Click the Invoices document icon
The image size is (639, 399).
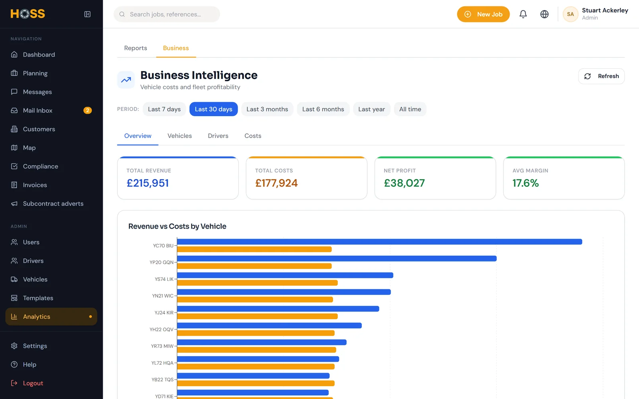(14, 185)
